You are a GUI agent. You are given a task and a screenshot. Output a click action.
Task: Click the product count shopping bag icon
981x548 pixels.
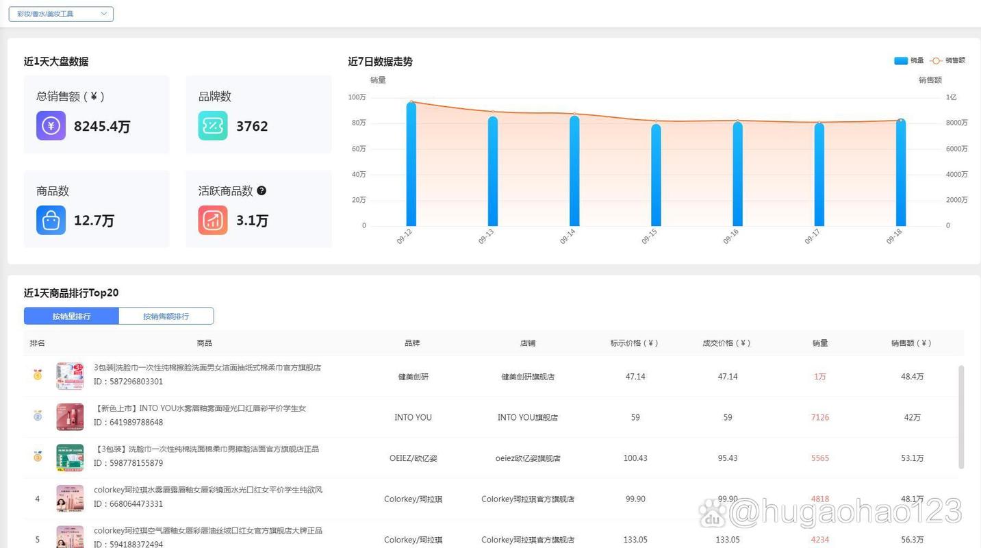(x=51, y=220)
